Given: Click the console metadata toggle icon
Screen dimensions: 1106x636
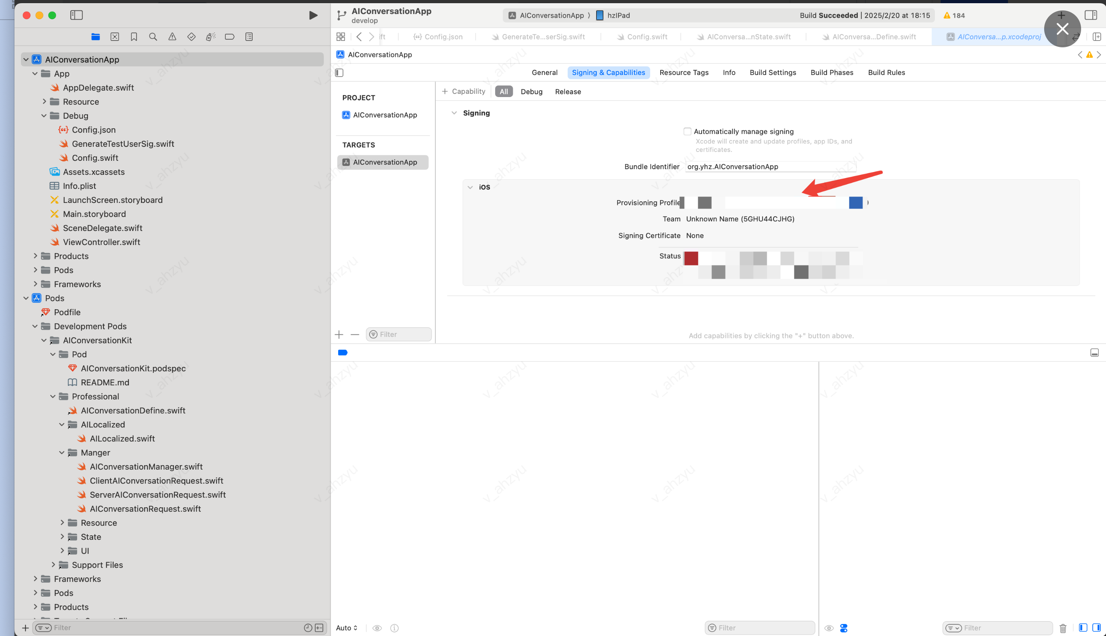Looking at the screenshot, I should pos(844,628).
